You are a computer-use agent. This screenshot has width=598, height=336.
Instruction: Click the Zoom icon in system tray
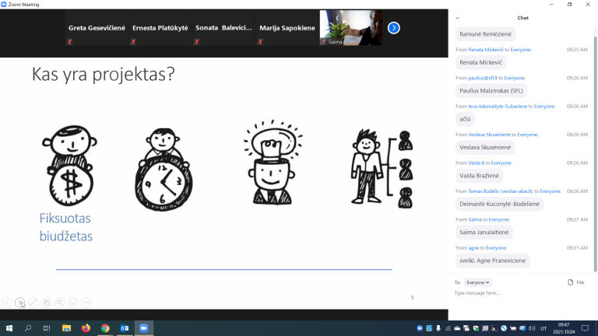(420, 328)
